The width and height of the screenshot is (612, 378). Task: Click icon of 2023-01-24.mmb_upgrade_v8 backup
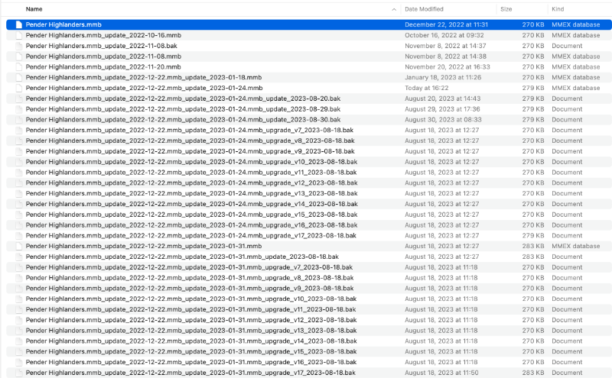[x=18, y=141]
